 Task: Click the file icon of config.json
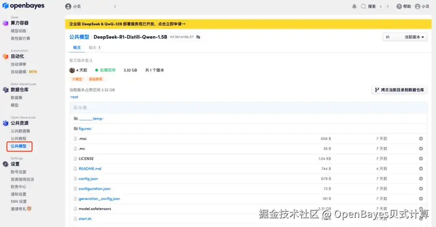[75, 179]
